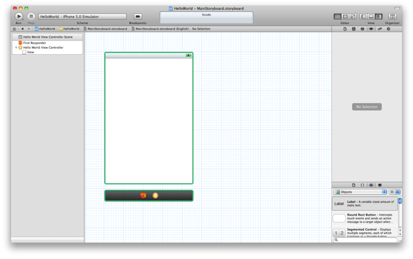Open the Objects library filter dropdown
This screenshot has width=413, height=259.
360,192
